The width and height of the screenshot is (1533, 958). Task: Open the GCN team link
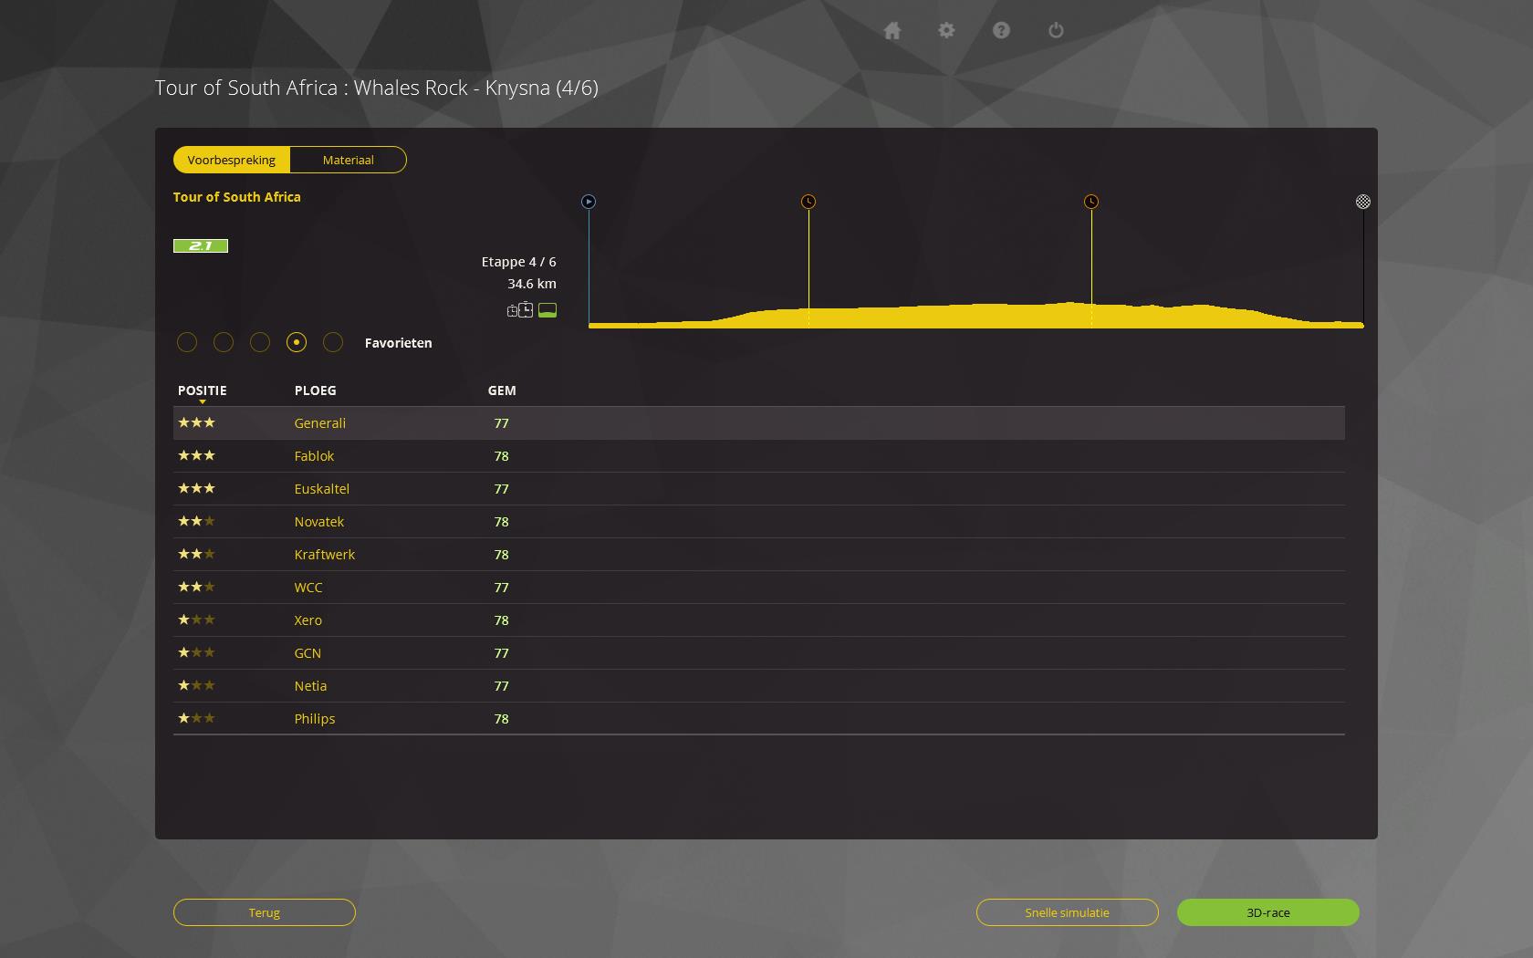308,653
